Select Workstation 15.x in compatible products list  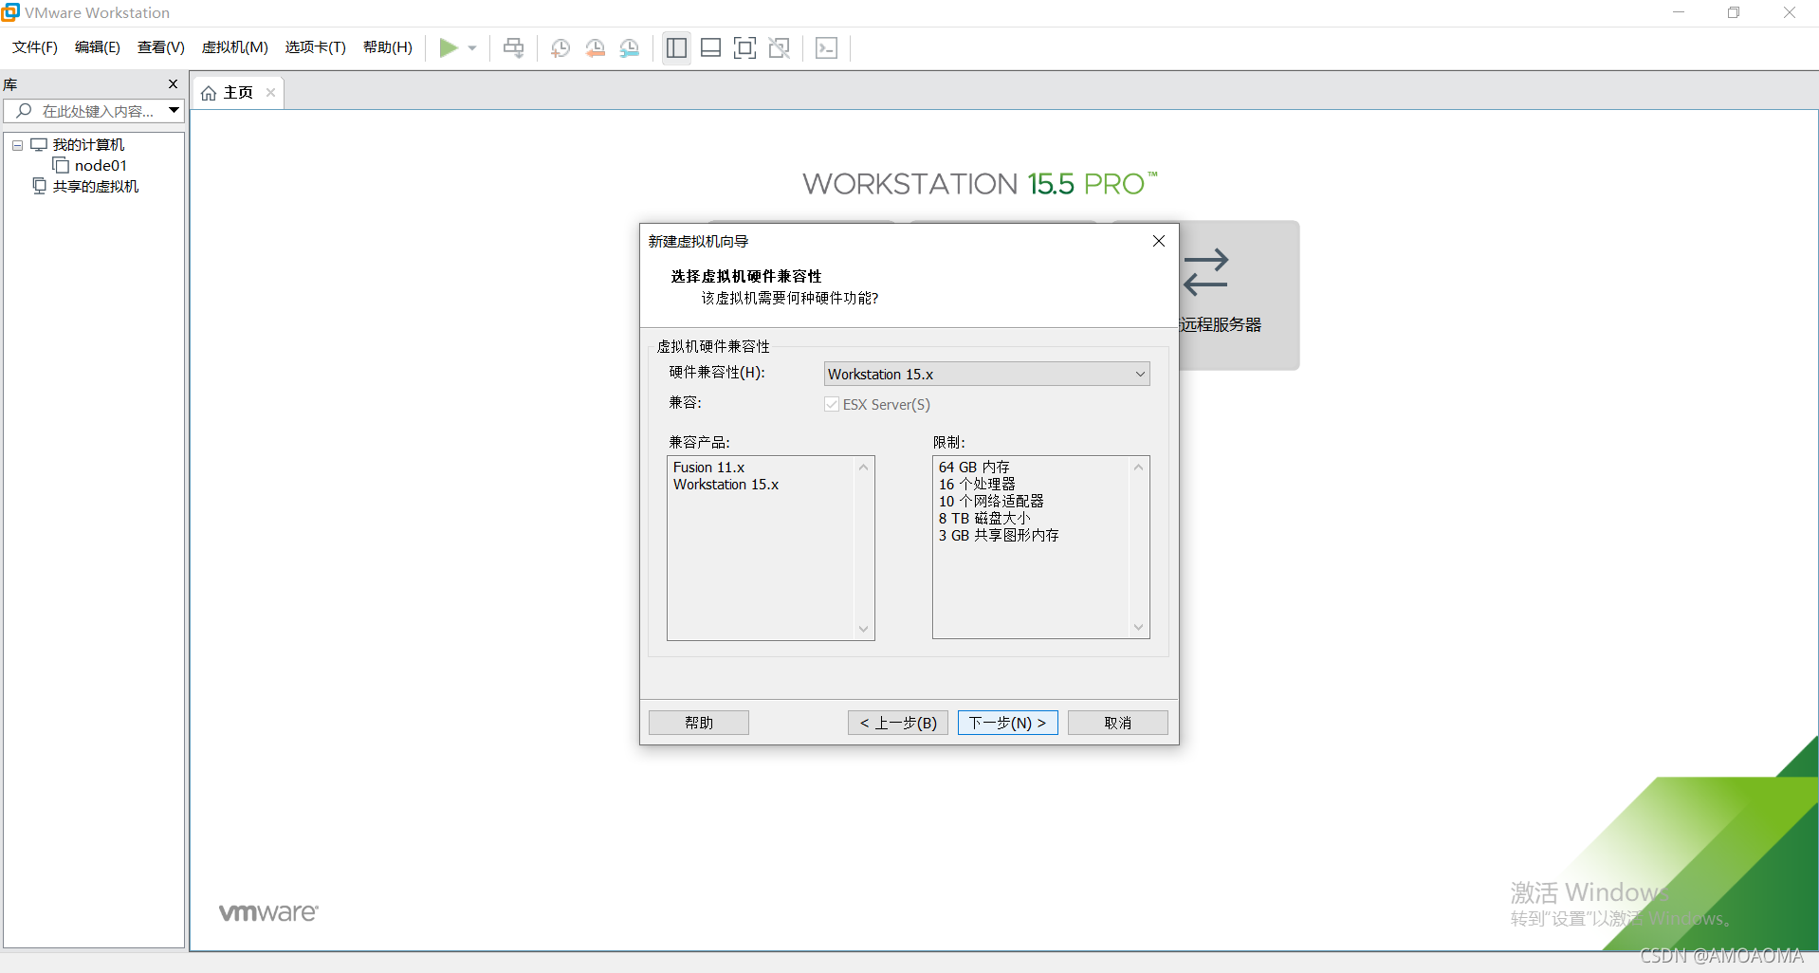(x=726, y=485)
